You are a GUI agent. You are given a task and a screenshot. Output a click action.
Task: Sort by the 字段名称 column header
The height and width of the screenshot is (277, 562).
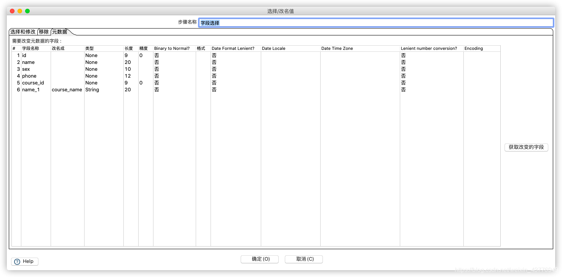coord(36,48)
